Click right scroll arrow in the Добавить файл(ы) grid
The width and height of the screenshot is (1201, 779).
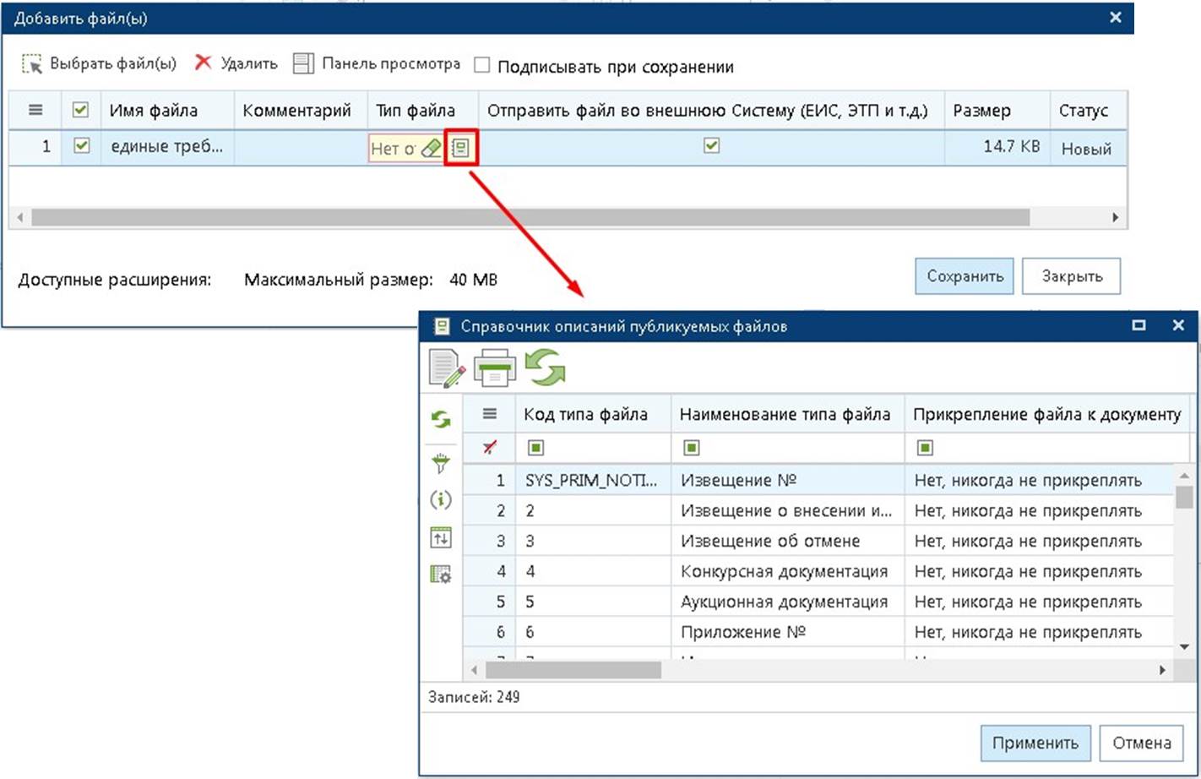[1116, 217]
